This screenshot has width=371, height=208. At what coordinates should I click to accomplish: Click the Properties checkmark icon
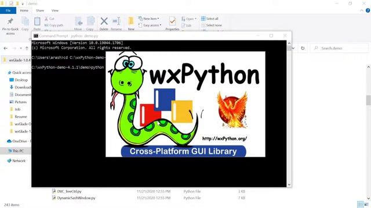(173, 21)
